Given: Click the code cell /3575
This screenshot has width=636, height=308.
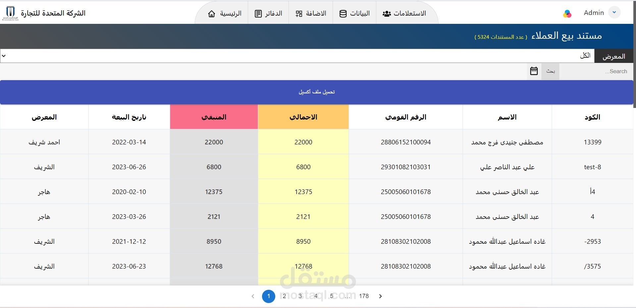Looking at the screenshot, I should click(x=593, y=266).
